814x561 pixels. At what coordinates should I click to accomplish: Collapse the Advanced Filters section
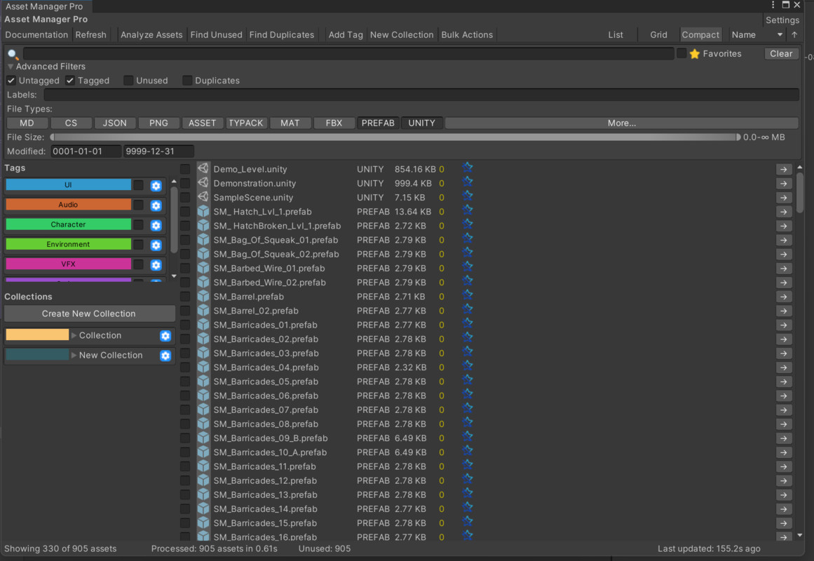click(x=10, y=66)
